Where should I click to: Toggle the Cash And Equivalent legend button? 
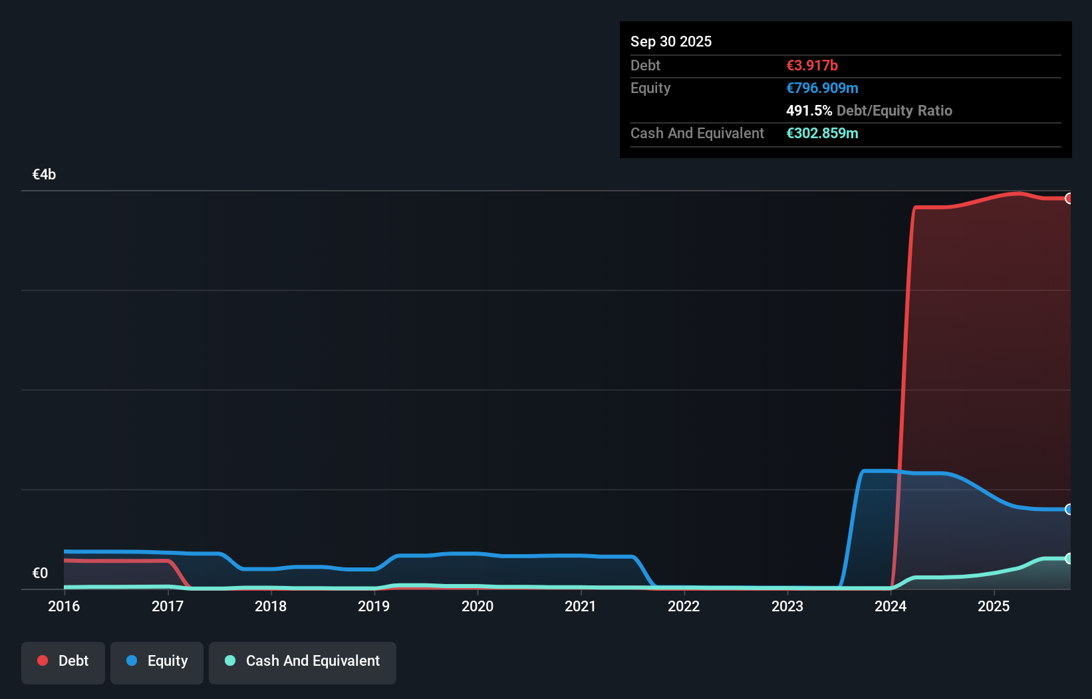click(x=303, y=662)
